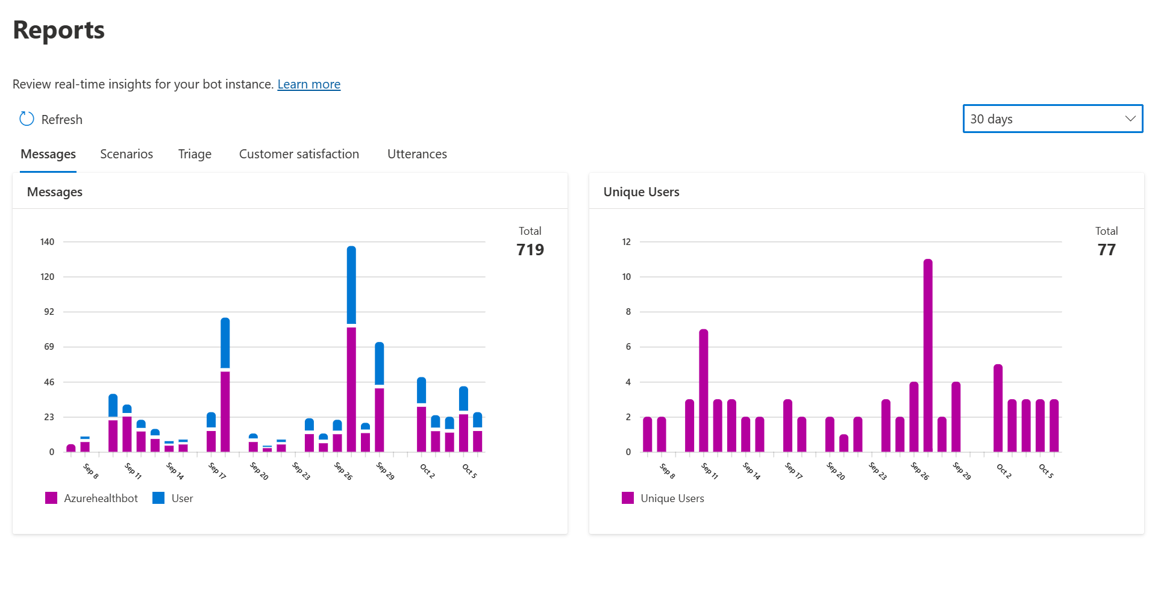Open the 30 days time range dropdown

click(x=1052, y=119)
